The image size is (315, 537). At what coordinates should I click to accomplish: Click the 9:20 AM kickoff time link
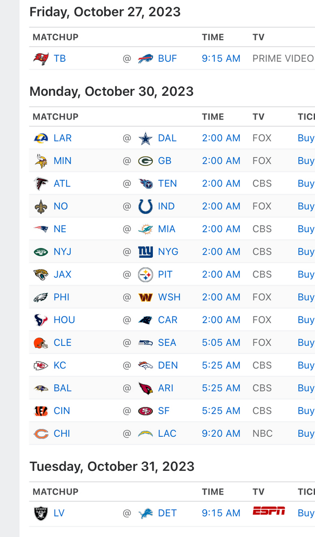coord(221,433)
